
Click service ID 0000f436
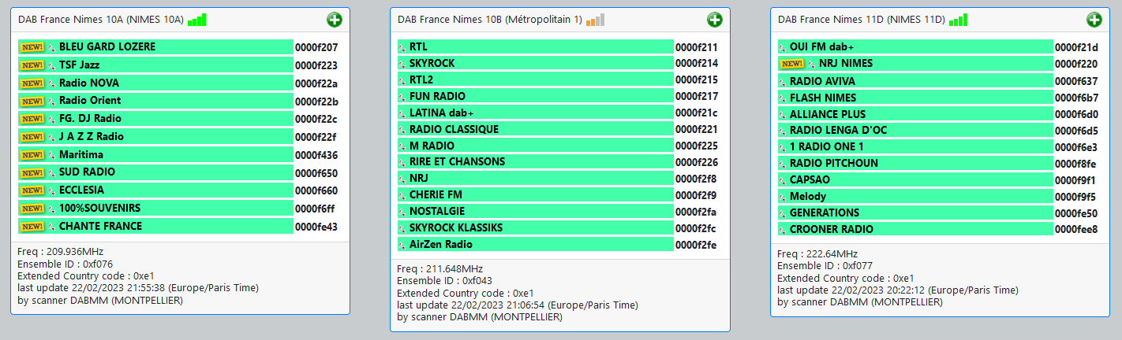[x=316, y=155]
